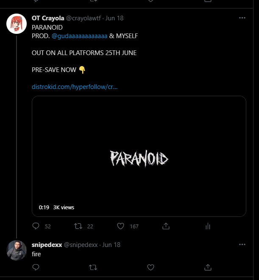Open the @gudaaaaaaaaaaaaa mention

point(80,36)
